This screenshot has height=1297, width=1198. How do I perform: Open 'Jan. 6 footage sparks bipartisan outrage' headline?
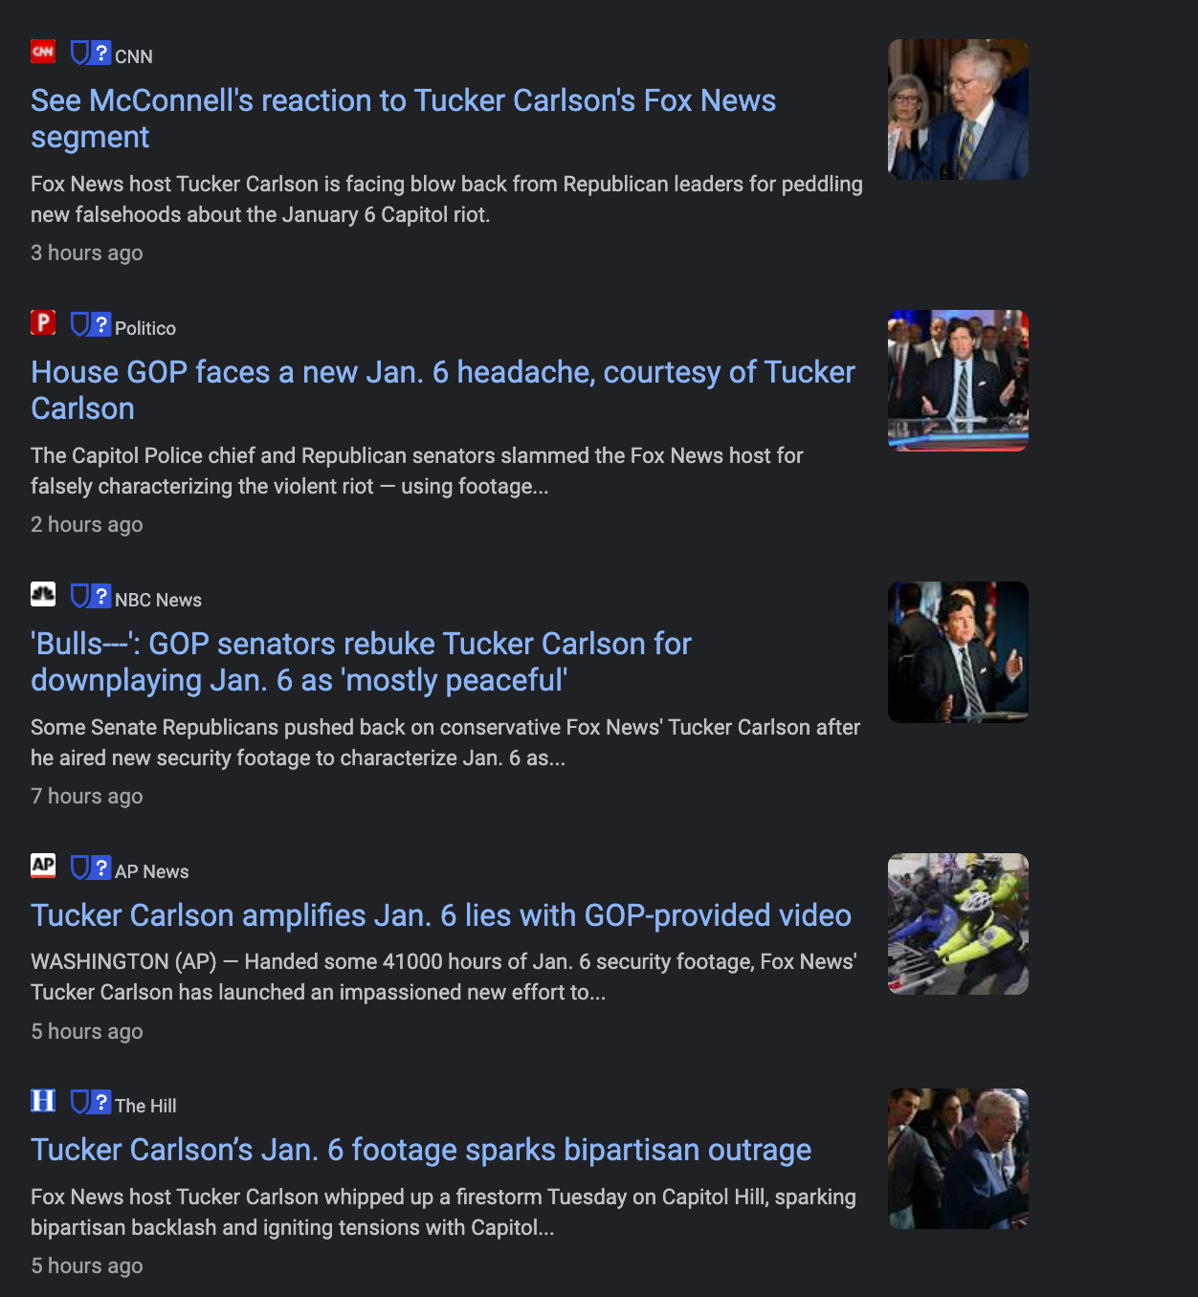[x=421, y=1150]
